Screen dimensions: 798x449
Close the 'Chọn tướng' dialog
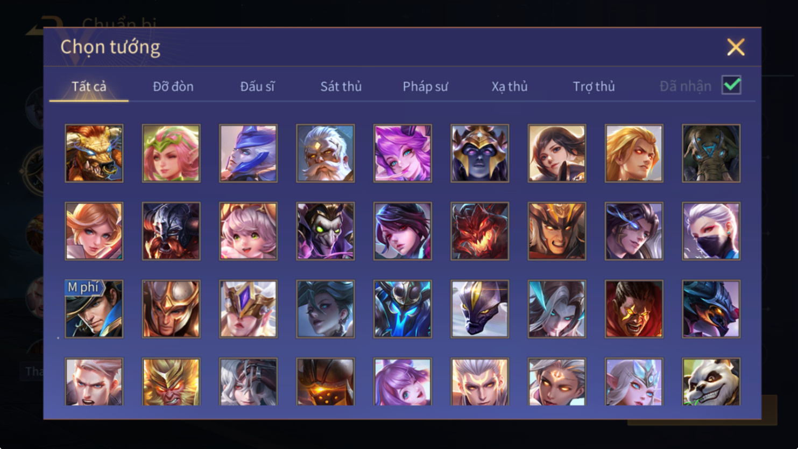click(736, 47)
